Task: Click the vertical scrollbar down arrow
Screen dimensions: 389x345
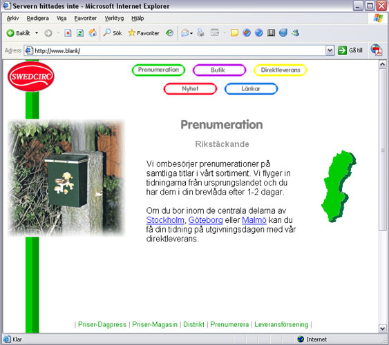Action: [382, 328]
